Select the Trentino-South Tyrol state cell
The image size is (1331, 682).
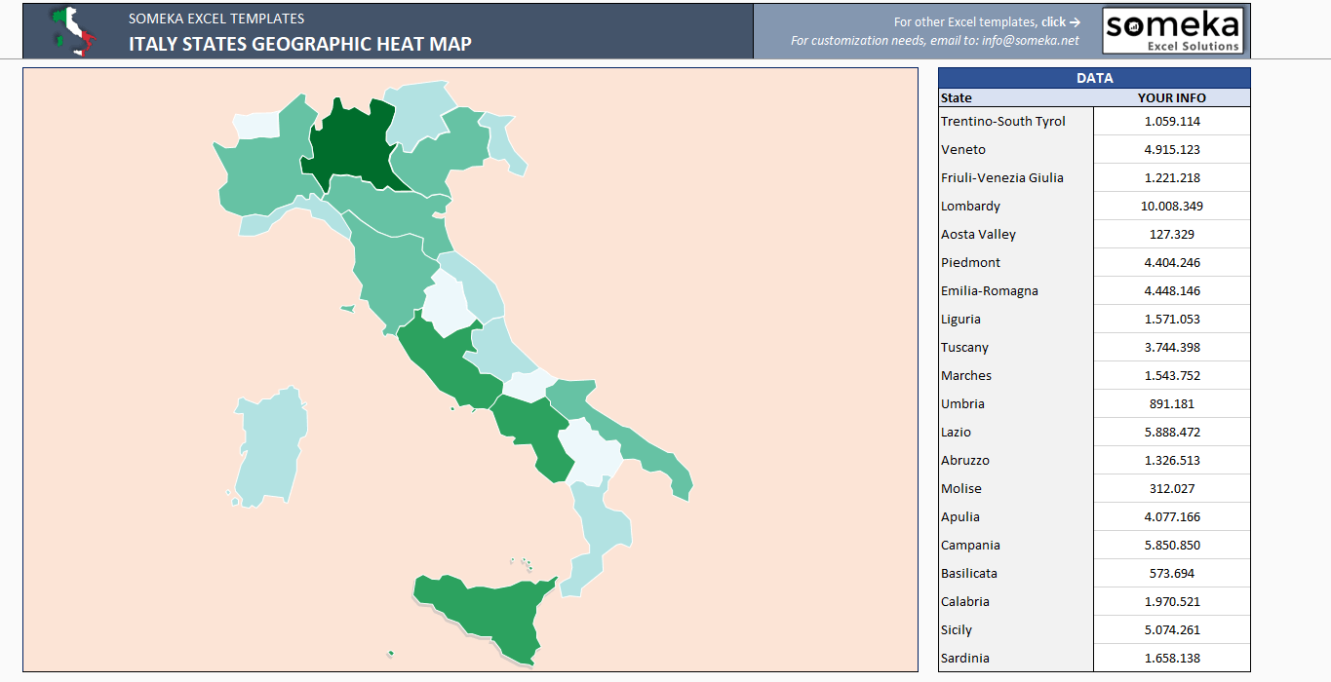pyautogui.click(x=1016, y=121)
